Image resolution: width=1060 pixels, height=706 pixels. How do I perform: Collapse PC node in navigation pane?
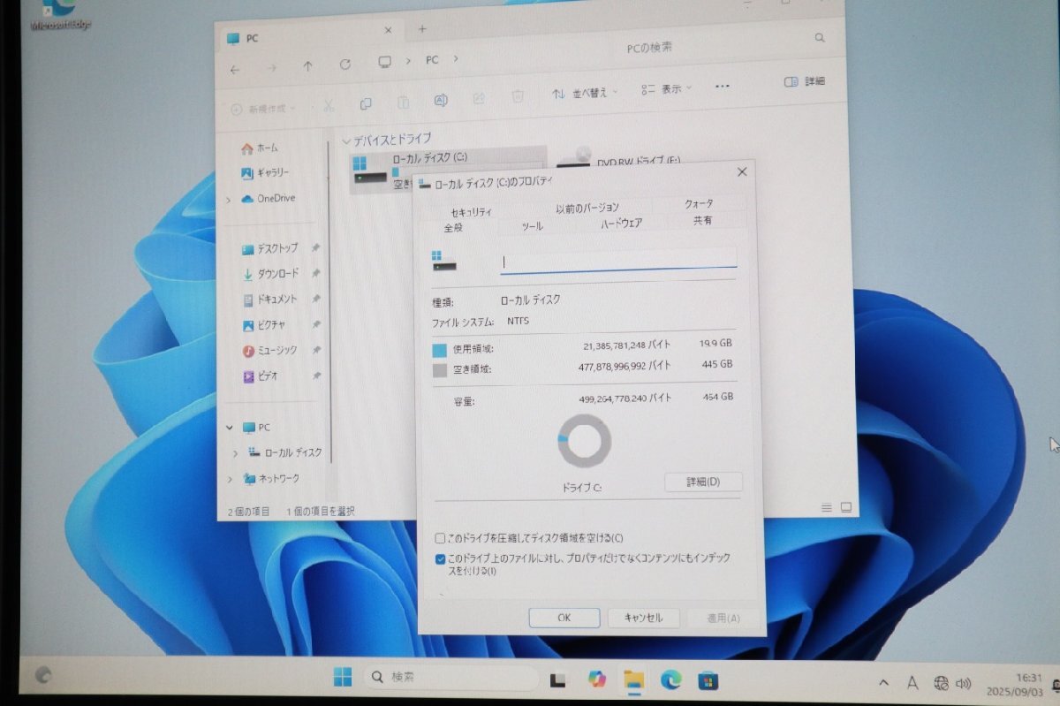[230, 428]
